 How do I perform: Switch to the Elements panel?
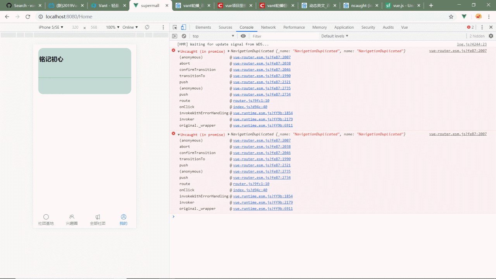pyautogui.click(x=203, y=27)
